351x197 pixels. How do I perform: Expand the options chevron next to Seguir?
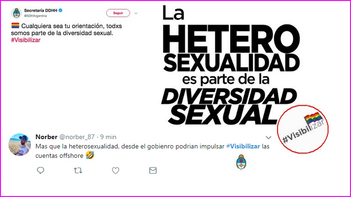pyautogui.click(x=136, y=13)
